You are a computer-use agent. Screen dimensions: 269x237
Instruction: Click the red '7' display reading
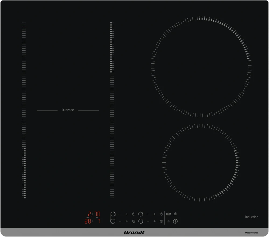click(x=99, y=221)
